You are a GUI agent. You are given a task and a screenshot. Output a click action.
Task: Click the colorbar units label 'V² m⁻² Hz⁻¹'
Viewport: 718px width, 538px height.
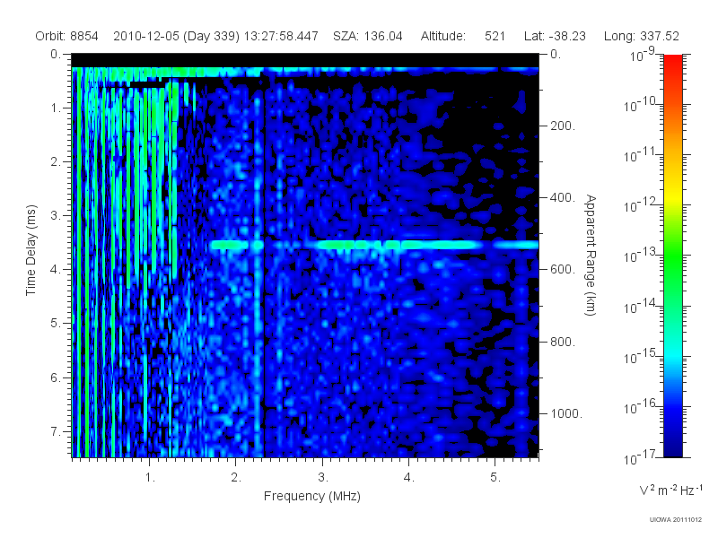coord(670,490)
